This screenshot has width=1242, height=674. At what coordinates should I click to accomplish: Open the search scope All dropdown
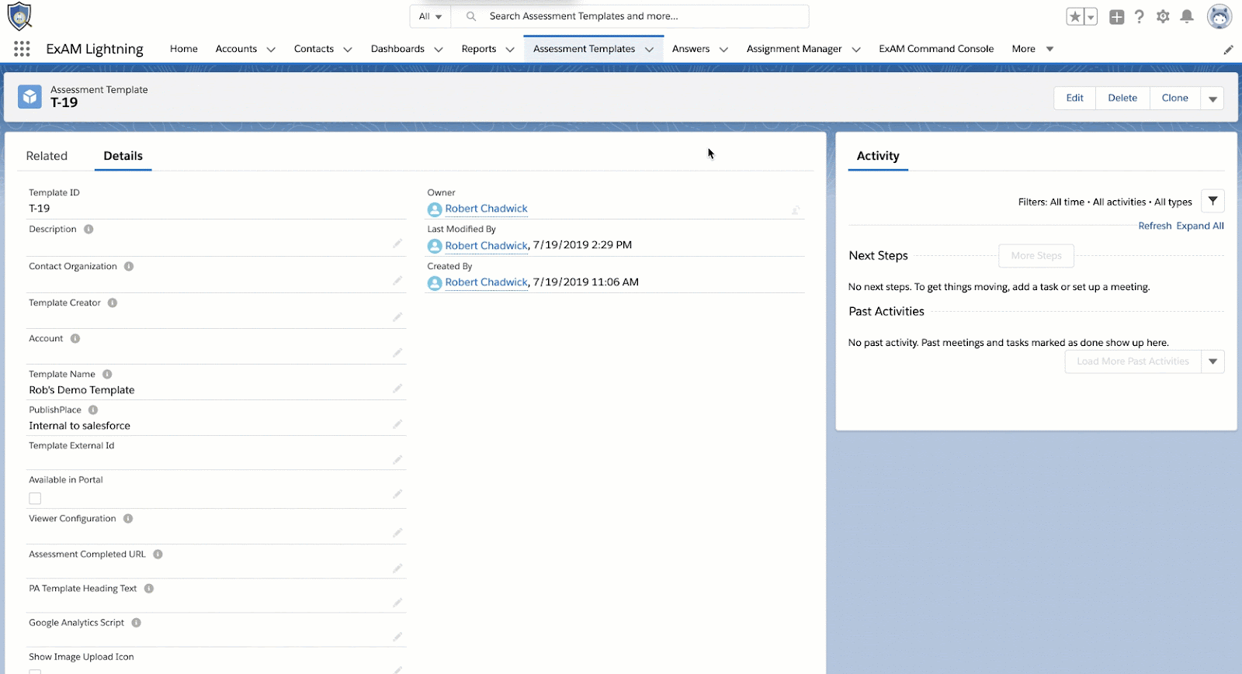[x=430, y=16]
